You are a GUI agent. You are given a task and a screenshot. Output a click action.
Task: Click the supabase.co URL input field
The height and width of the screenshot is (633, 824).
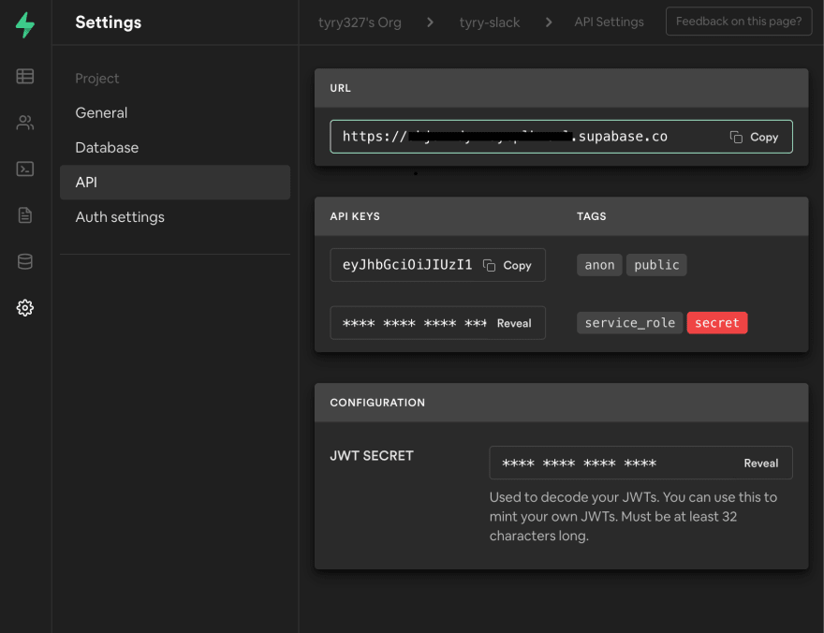[561, 137]
